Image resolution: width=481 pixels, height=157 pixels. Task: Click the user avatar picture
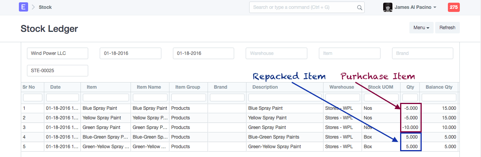387,7
